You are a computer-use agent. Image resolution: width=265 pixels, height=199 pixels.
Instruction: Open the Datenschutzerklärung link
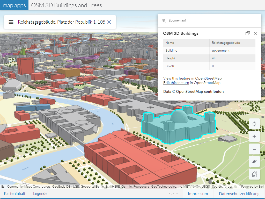pyautogui.click(x=239, y=194)
